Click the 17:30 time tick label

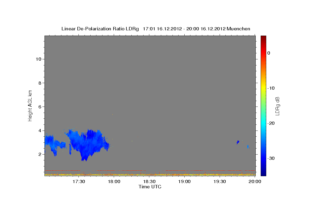(79, 181)
